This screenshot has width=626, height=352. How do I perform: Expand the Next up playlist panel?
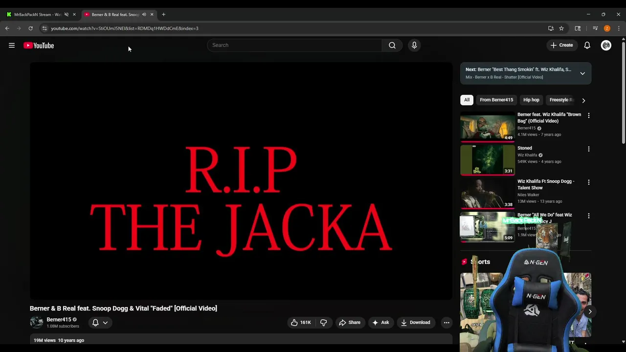(x=582, y=73)
